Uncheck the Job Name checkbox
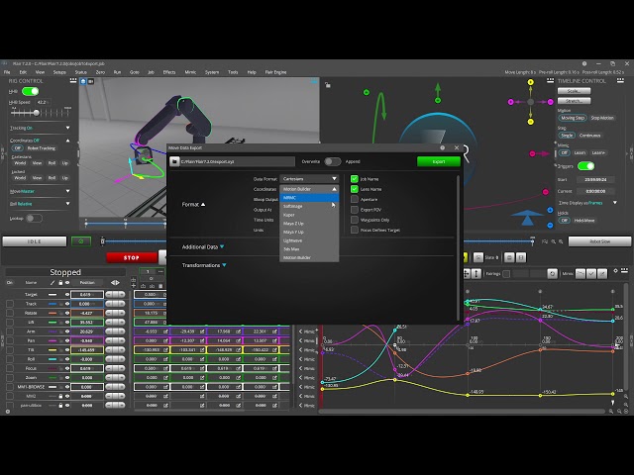 355,179
